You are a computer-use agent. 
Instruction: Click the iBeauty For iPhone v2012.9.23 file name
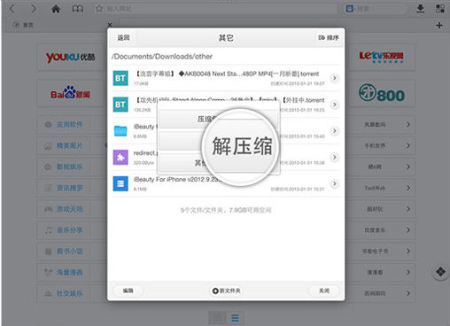click(x=177, y=180)
